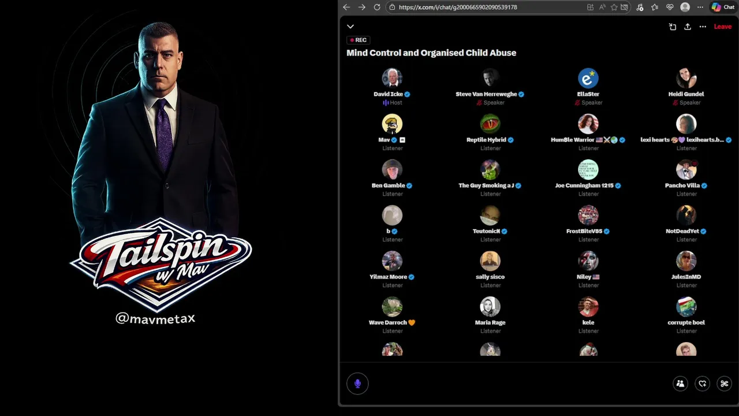Open the browser profile avatar

(x=685, y=7)
